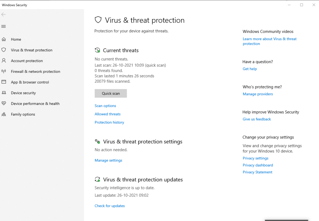Click the back arrow icon
The image size is (319, 221).
3,14
